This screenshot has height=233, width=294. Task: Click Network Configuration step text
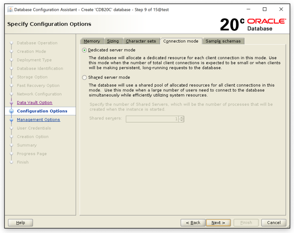tap(39, 94)
